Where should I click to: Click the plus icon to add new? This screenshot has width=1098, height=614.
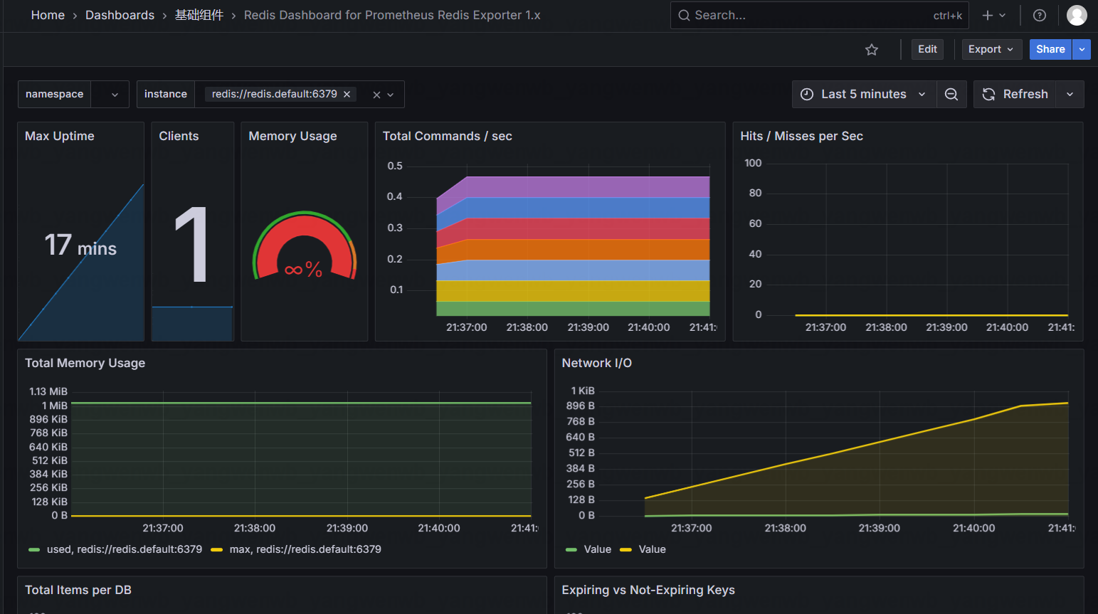click(988, 15)
